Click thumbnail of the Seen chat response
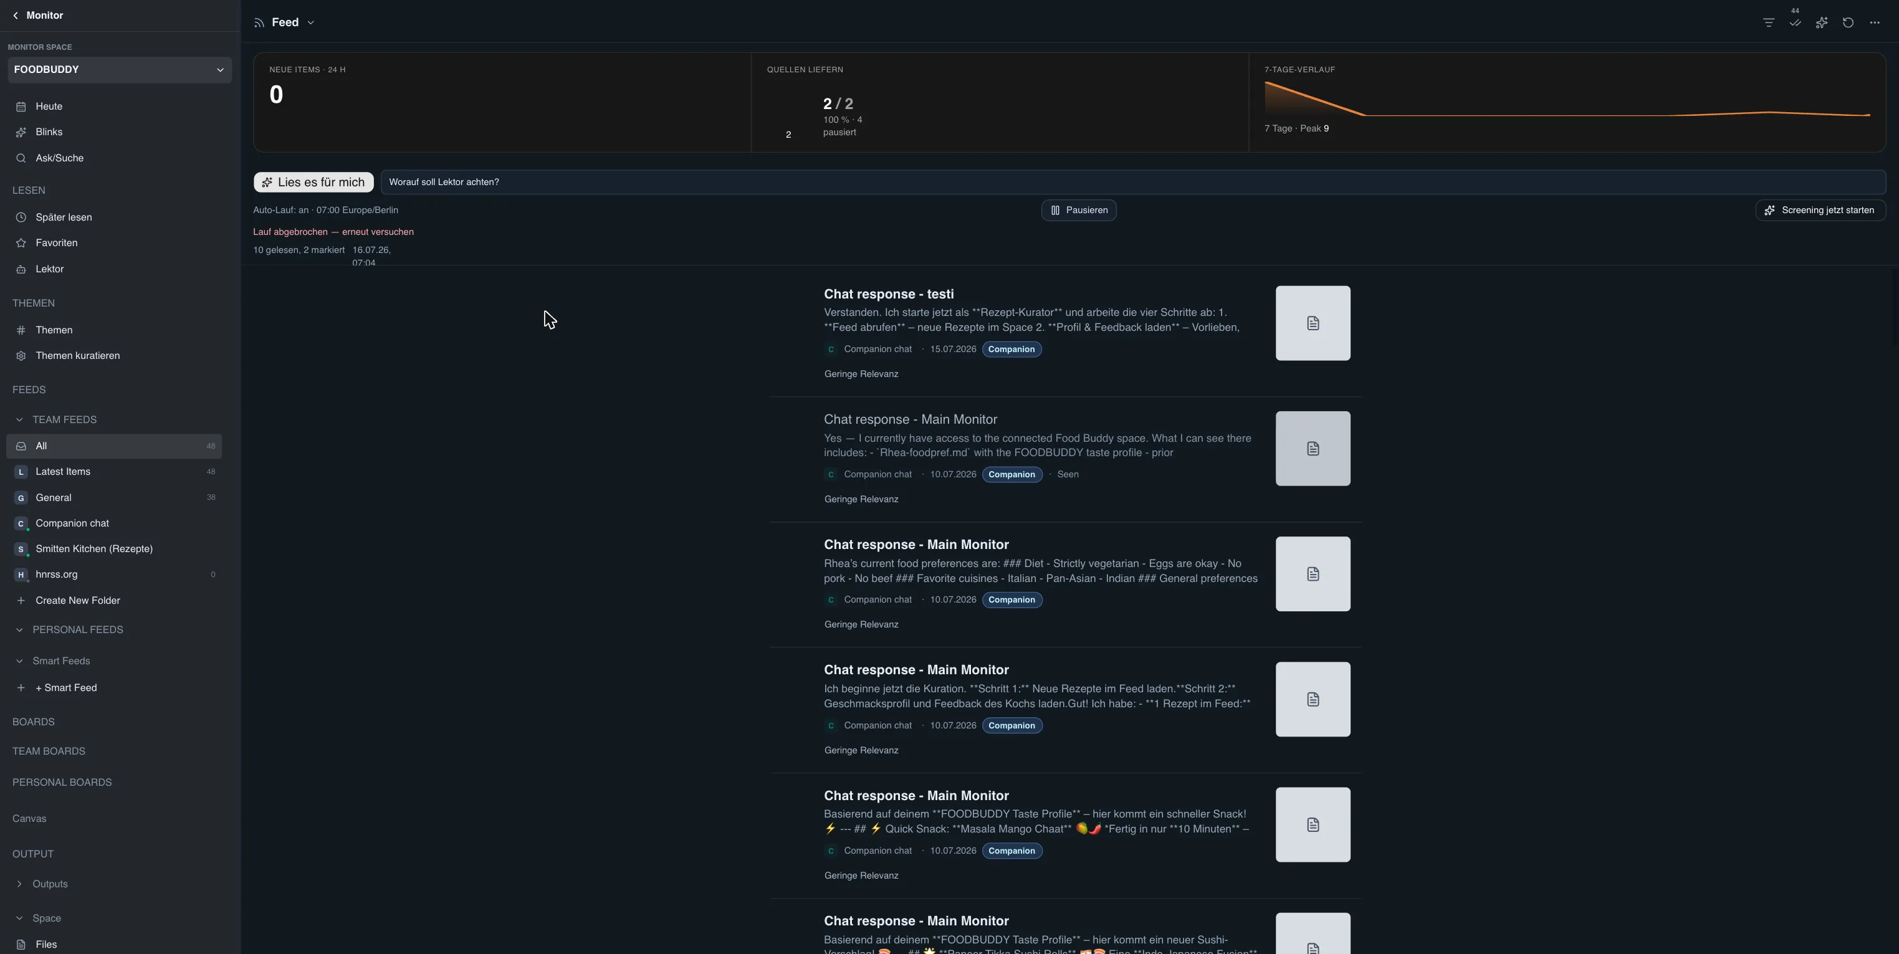The height and width of the screenshot is (954, 1899). [x=1313, y=448]
